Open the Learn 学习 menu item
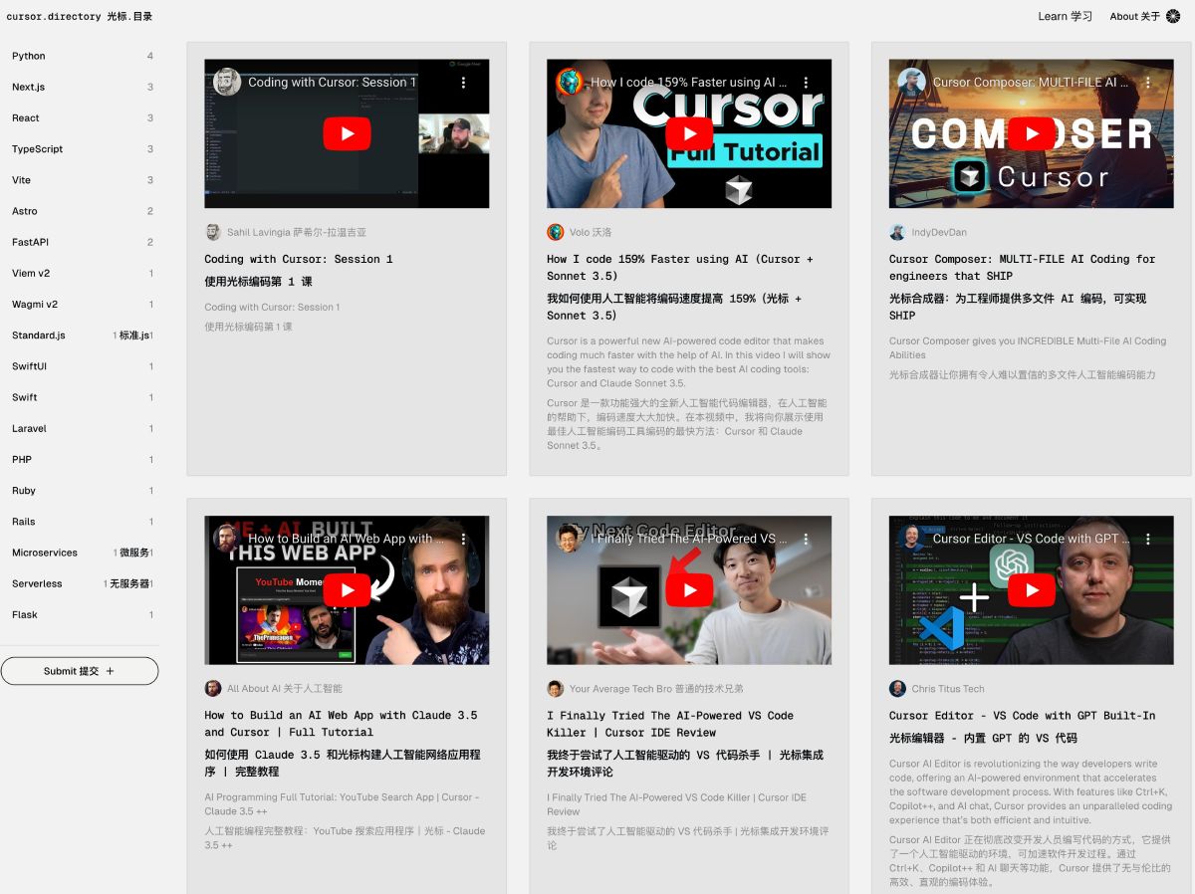Image resolution: width=1195 pixels, height=894 pixels. click(x=1065, y=16)
